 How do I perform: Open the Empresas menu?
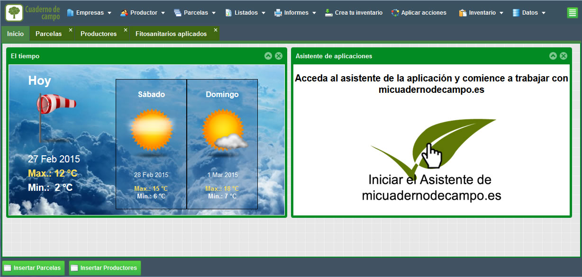(89, 13)
